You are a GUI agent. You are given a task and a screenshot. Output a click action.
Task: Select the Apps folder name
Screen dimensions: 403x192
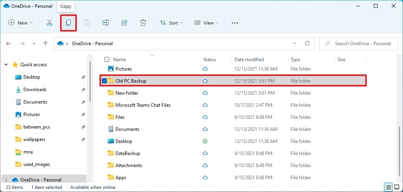click(x=121, y=177)
